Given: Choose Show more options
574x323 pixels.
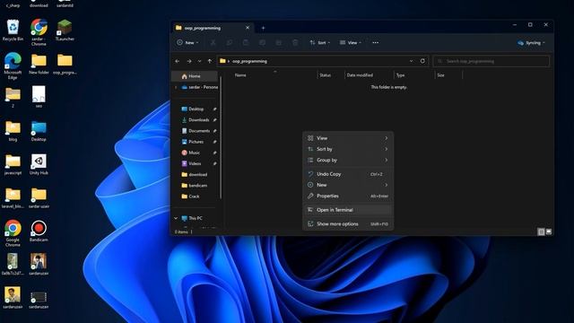Looking at the screenshot, I should (x=348, y=223).
